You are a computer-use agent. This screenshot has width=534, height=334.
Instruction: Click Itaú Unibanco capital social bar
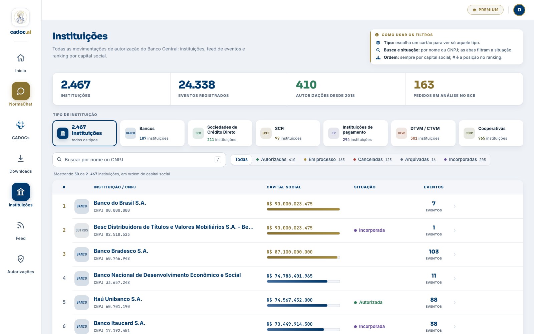click(303, 306)
